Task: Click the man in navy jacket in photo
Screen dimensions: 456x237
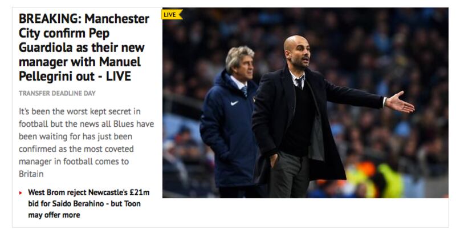Action: point(230,122)
